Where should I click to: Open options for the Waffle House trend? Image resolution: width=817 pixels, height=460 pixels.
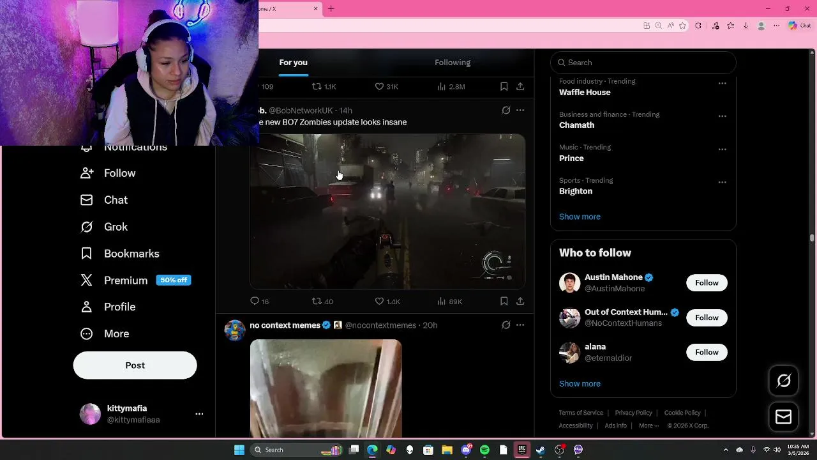pos(722,83)
